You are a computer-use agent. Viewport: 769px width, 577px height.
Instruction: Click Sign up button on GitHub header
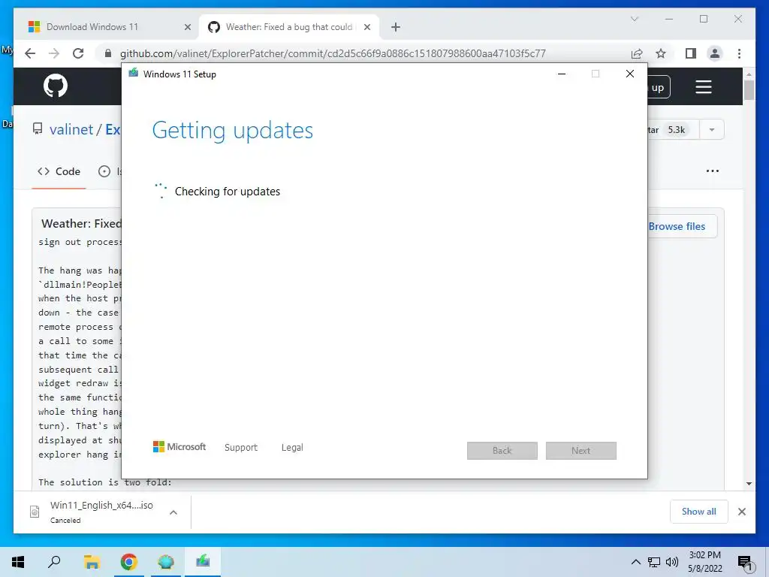point(657,87)
